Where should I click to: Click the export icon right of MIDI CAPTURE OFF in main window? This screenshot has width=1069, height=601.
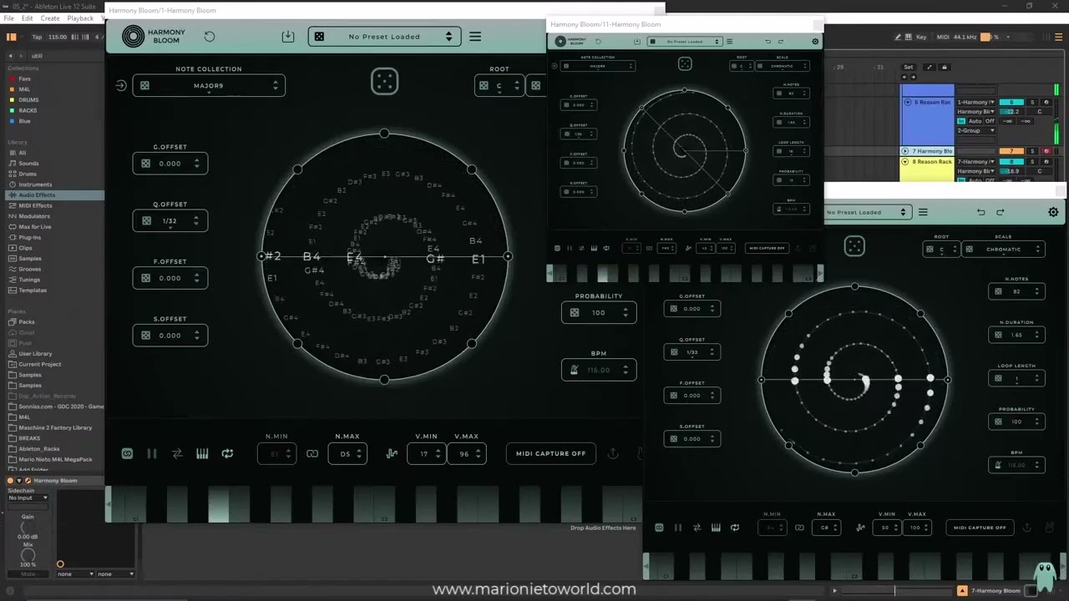click(613, 453)
